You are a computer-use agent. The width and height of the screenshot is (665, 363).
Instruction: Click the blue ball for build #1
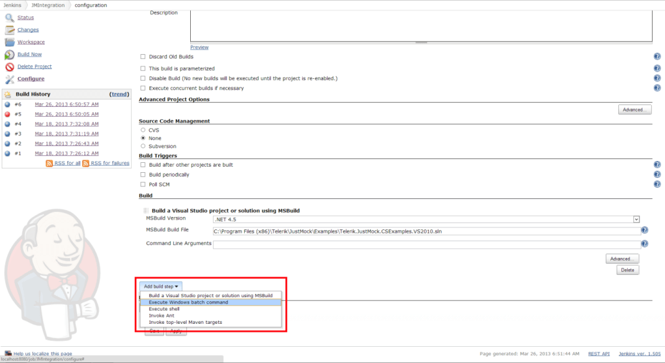click(x=7, y=153)
